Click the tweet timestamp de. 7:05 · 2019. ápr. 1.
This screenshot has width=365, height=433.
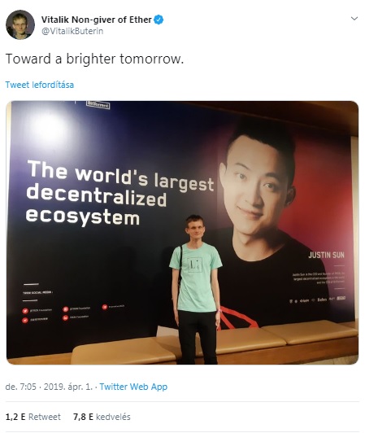(49, 387)
